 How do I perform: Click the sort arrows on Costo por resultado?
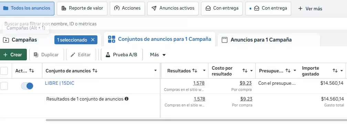click(245, 71)
